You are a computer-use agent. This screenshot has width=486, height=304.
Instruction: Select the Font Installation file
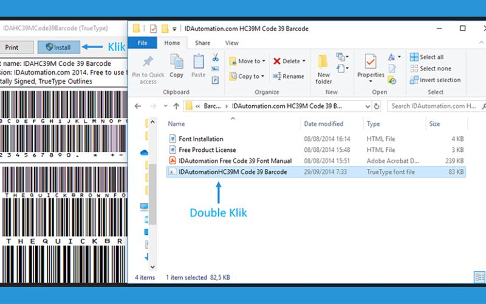(x=316, y=139)
